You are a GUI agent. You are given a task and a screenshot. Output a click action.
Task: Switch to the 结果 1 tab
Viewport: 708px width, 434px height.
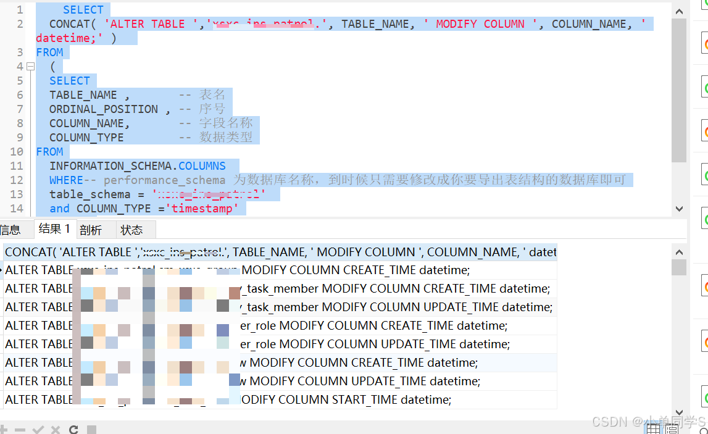pyautogui.click(x=54, y=229)
